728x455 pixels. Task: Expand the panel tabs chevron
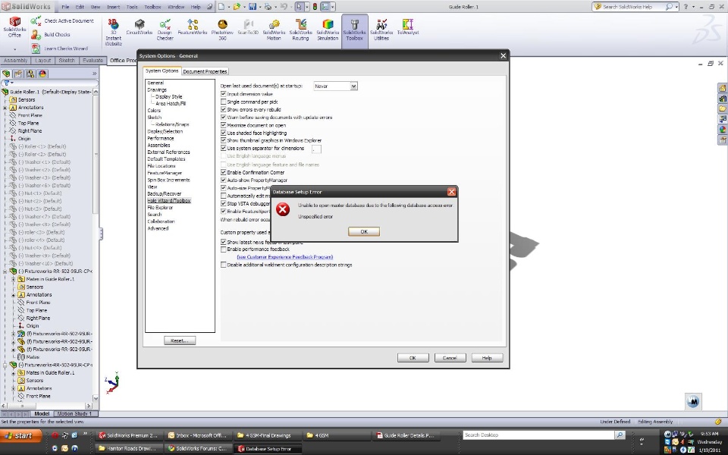point(94,74)
